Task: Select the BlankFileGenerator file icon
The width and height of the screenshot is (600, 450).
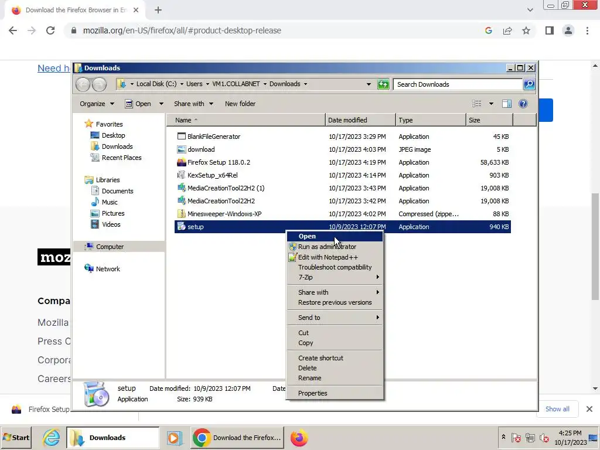Action: [182, 137]
